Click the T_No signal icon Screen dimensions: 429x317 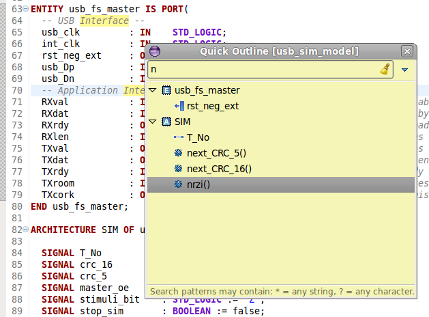179,137
